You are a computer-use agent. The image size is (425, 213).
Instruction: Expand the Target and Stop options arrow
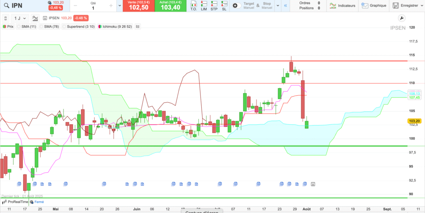(x=278, y=6)
